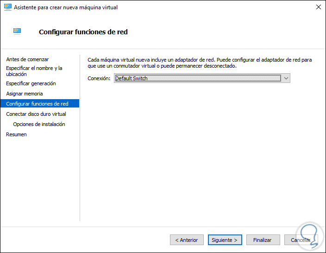Click the wizard icon in the title bar
Screen dimensions: 326x253
pyautogui.click(x=7, y=7)
